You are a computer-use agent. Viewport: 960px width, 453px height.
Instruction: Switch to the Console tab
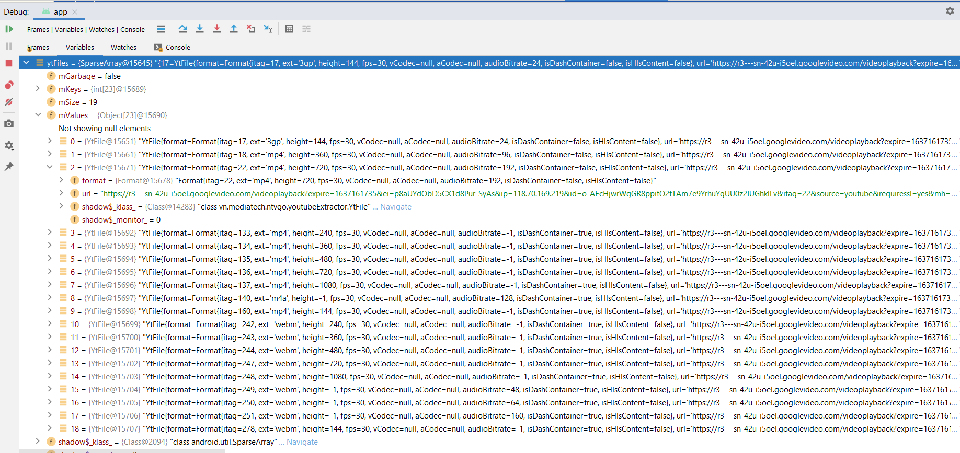click(172, 48)
